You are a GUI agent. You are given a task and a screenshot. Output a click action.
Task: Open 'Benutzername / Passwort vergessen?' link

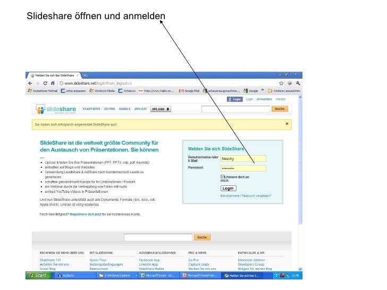coord(246,196)
